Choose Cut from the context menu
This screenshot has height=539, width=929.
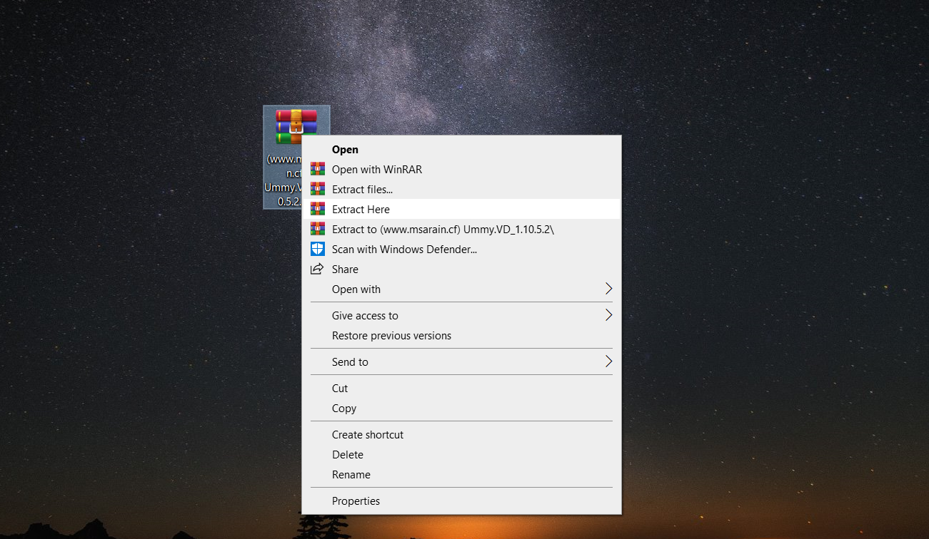pyautogui.click(x=462, y=389)
